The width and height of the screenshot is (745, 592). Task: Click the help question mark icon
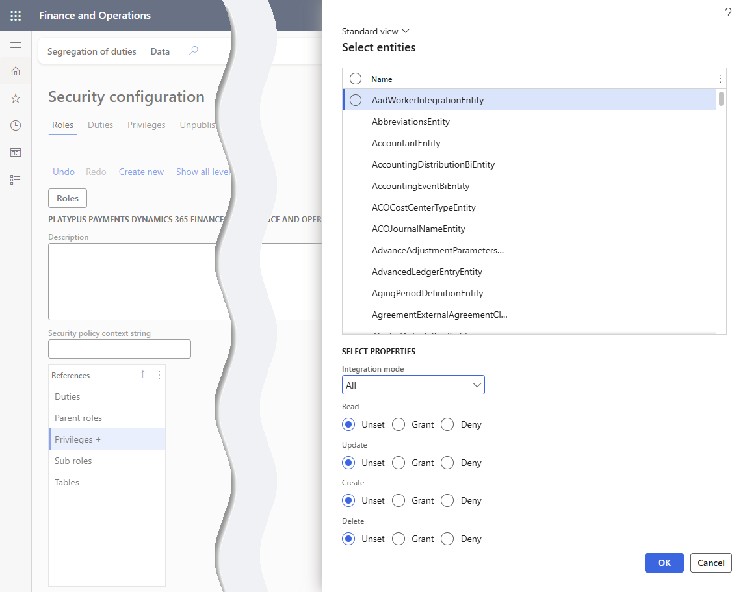(x=728, y=14)
